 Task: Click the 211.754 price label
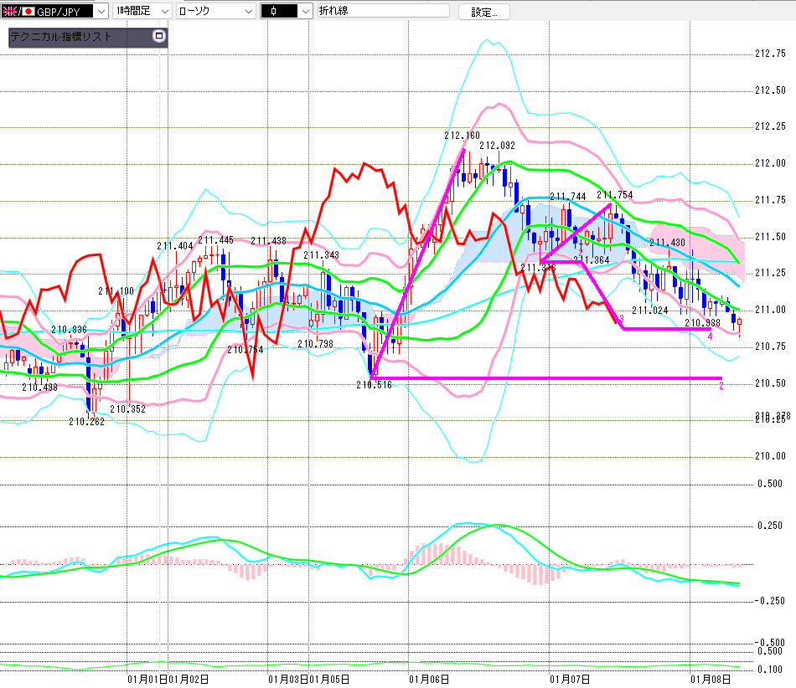coord(614,195)
